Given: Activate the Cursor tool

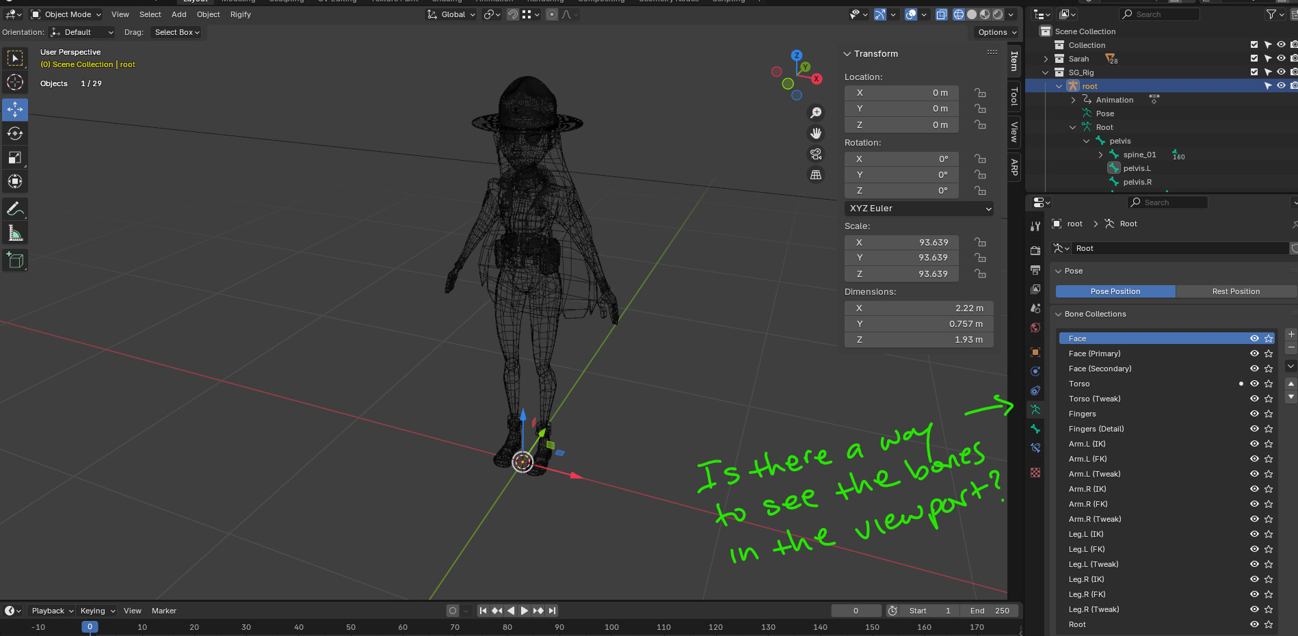Looking at the screenshot, I should click(x=15, y=83).
